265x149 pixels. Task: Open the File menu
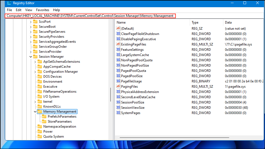point(9,10)
